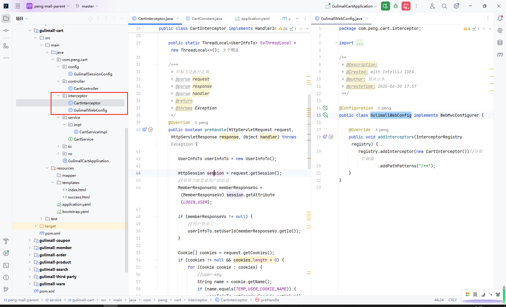Click preHandle breadcrumb item

point(270,300)
